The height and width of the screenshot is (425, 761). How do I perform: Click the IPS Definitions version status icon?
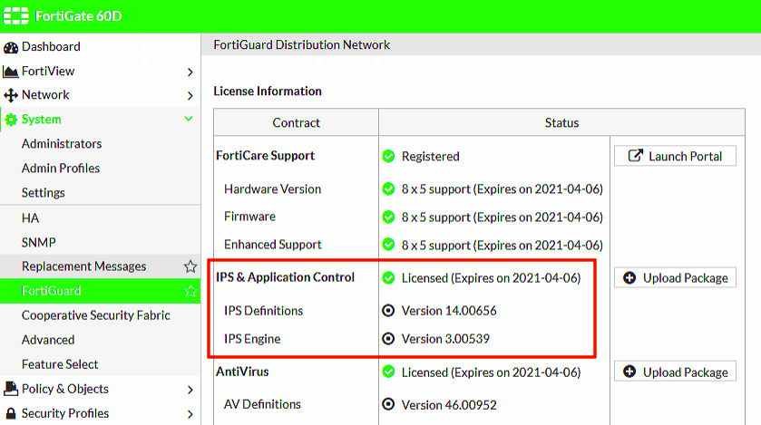pyautogui.click(x=388, y=311)
